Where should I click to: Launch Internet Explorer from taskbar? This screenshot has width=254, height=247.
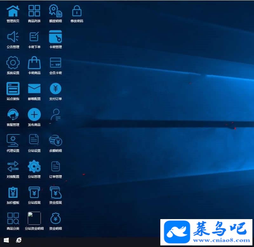[x=19, y=240]
